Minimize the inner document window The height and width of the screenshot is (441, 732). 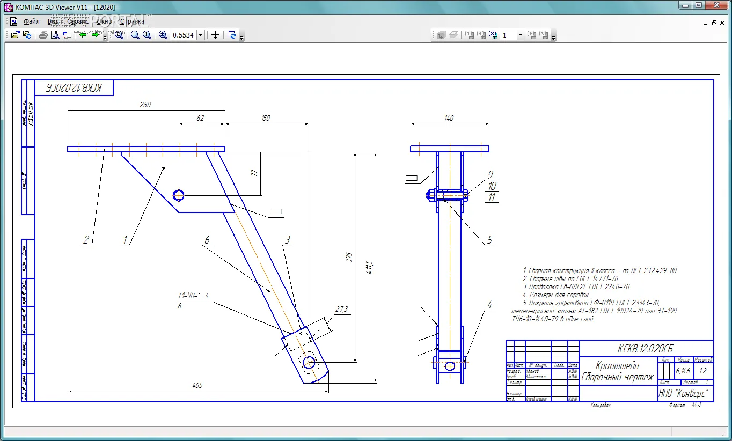[x=705, y=23]
